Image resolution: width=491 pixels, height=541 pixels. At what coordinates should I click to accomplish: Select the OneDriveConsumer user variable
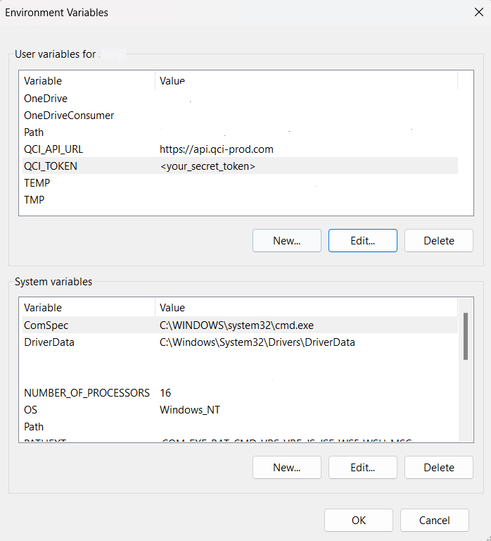point(240,116)
